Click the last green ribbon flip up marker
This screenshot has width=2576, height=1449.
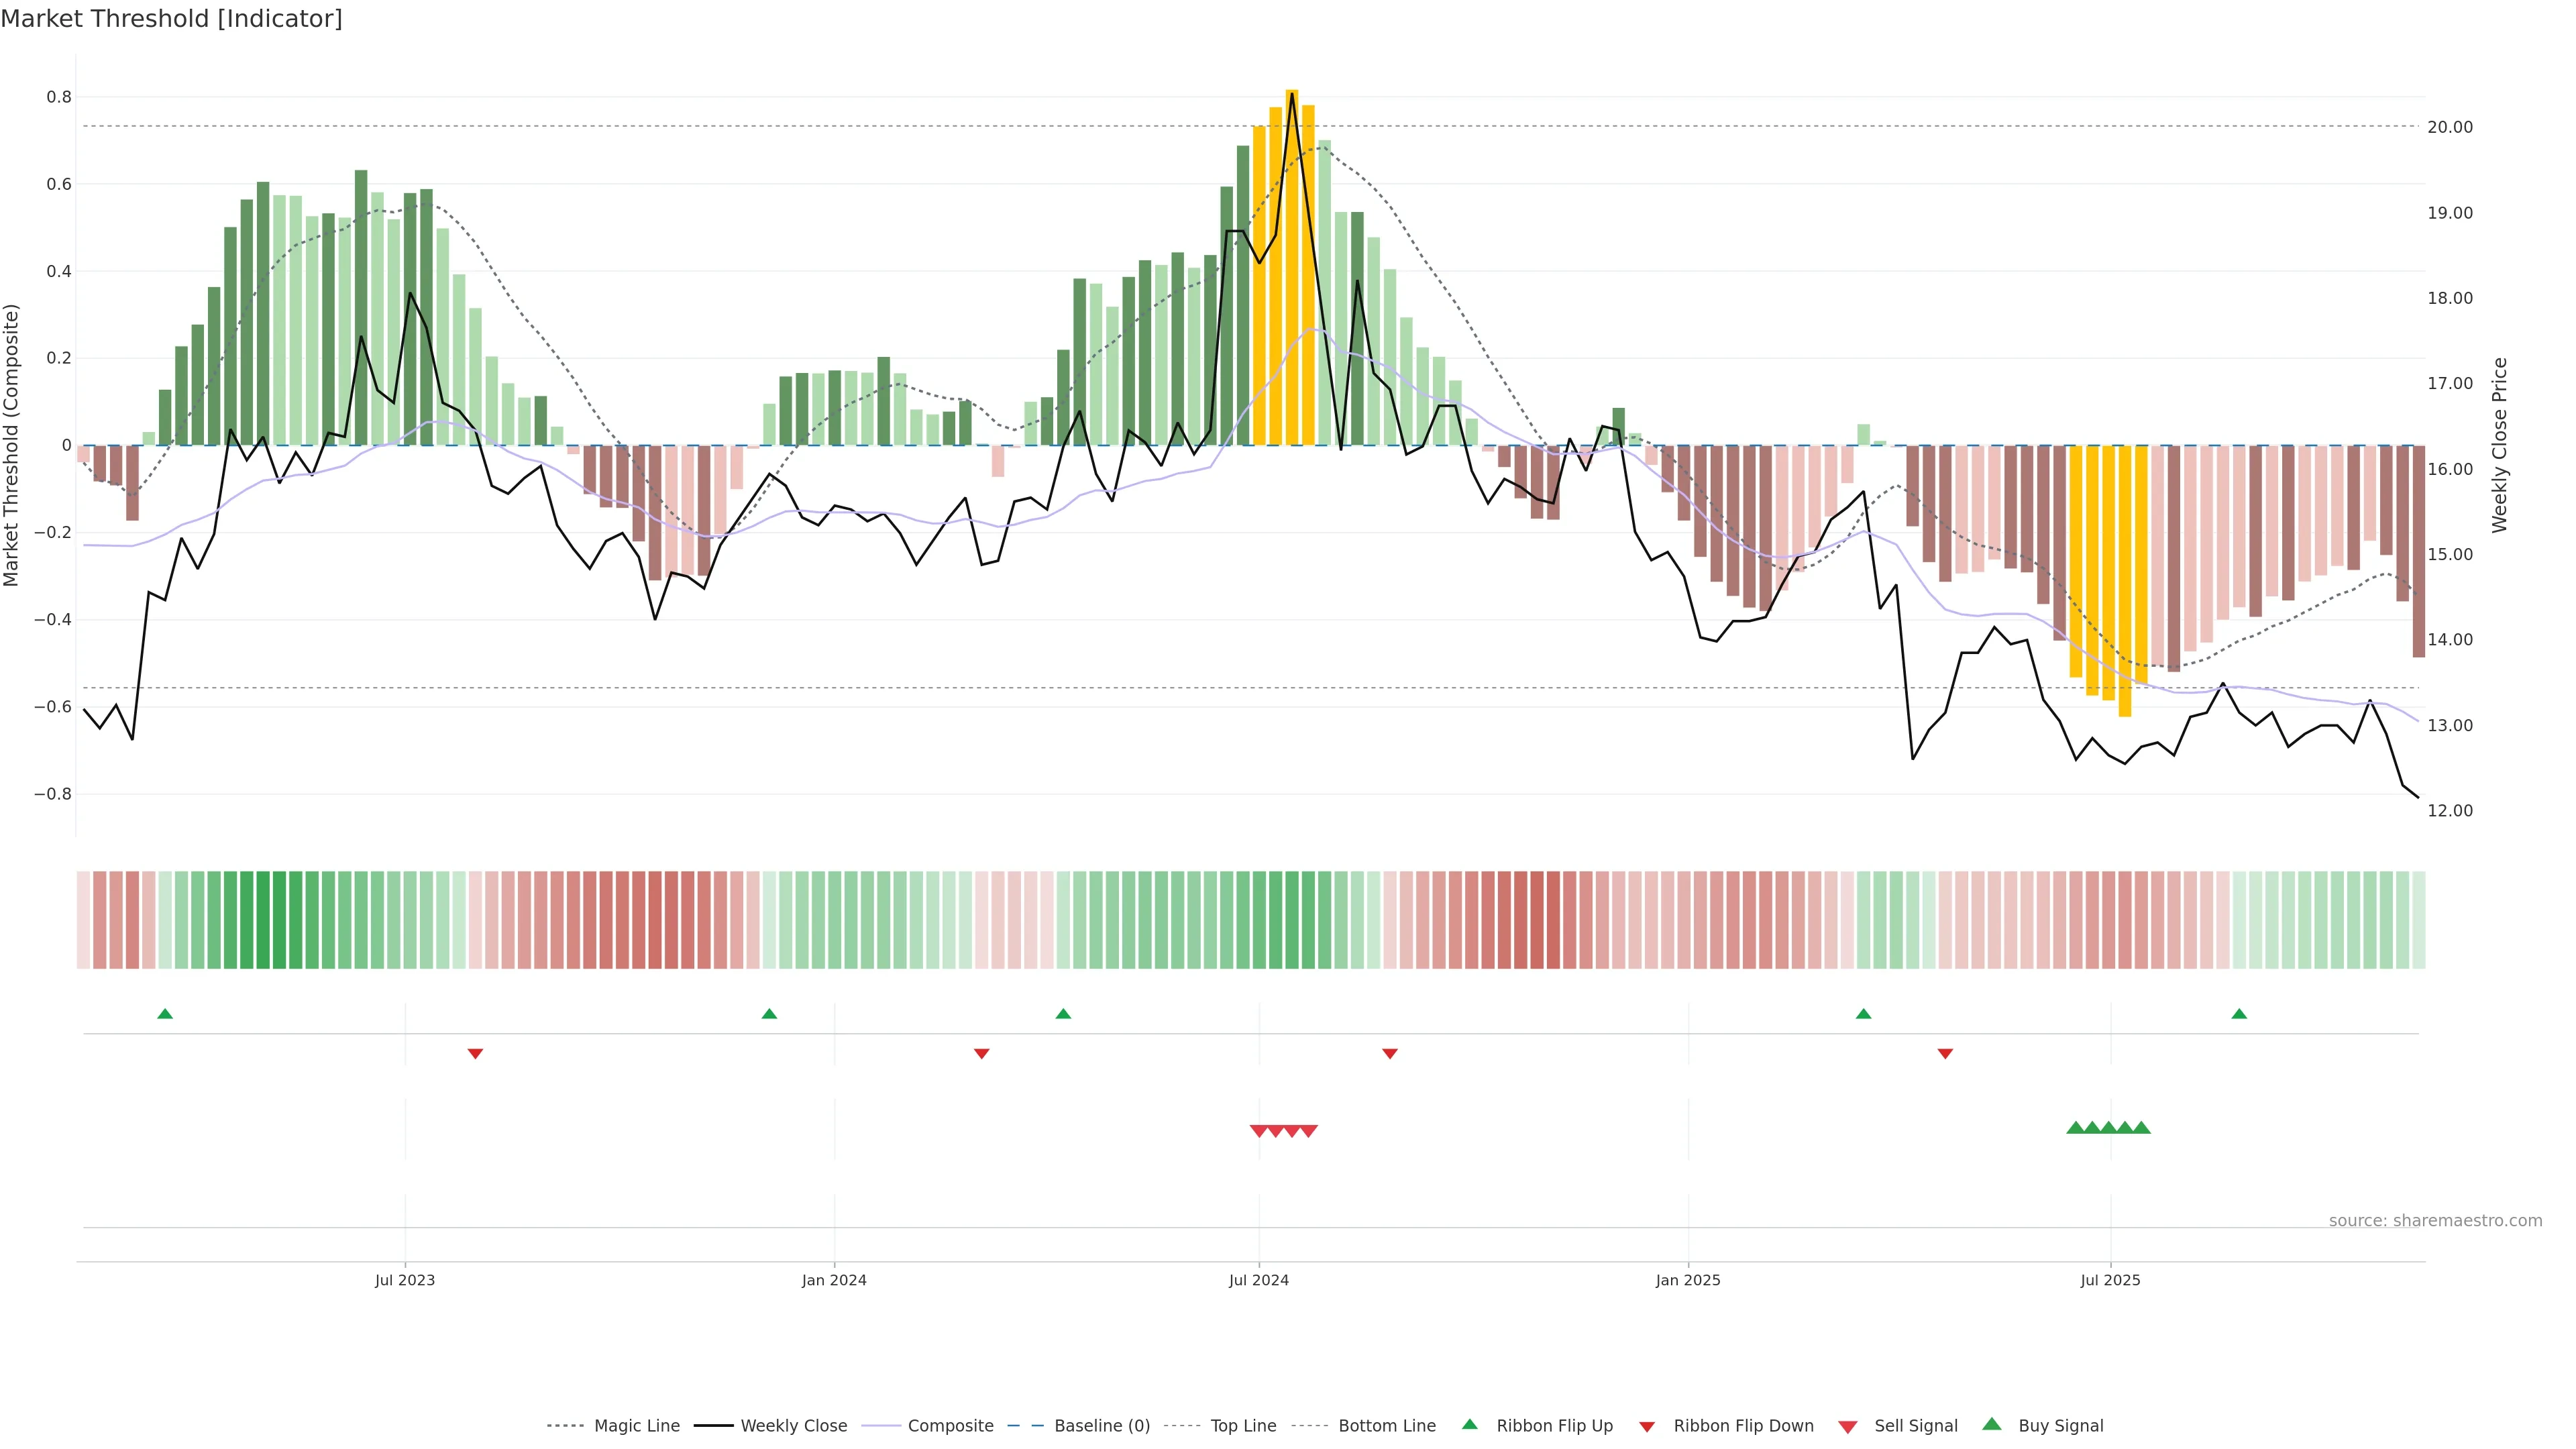tap(2239, 1014)
